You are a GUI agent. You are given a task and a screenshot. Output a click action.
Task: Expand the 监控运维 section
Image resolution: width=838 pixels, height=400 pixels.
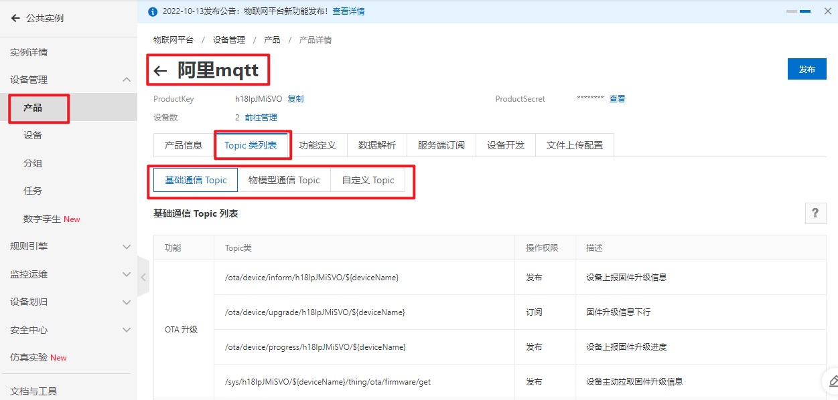(x=70, y=274)
